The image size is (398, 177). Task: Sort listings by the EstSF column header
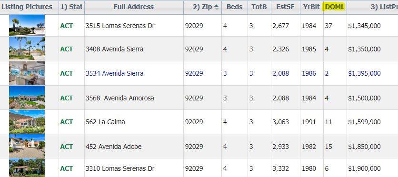286,7
